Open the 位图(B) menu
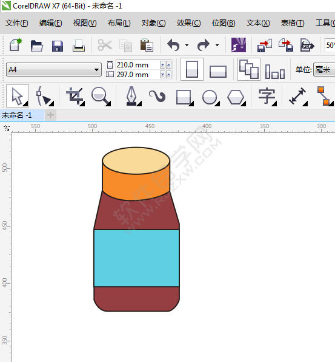This screenshot has width=335, height=362. click(x=224, y=23)
